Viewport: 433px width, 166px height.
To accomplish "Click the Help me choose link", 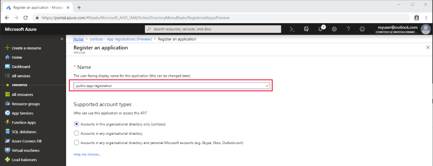I will point(87,155).
